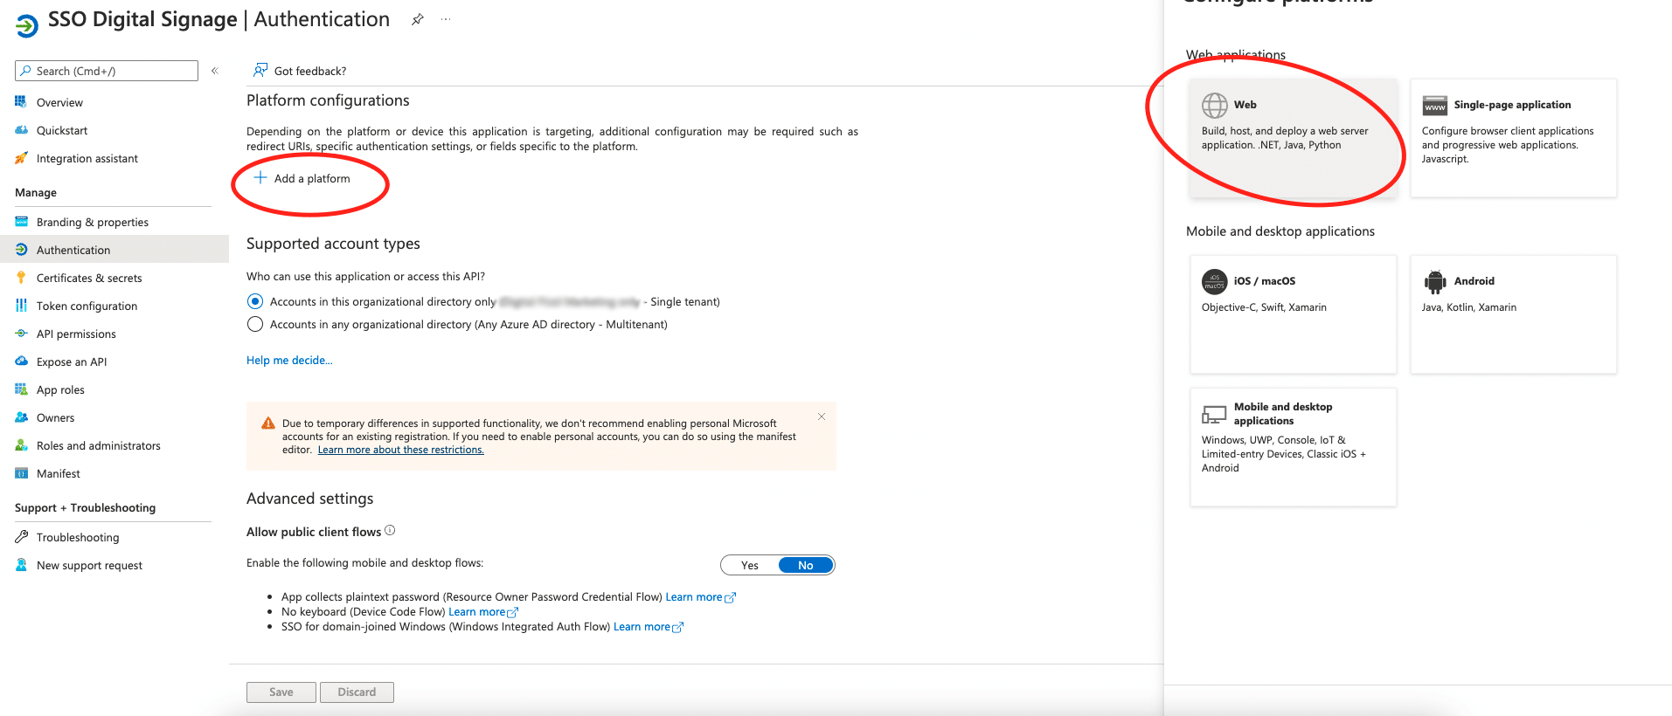Click the SSO Digital Signage app logo icon
Image resolution: width=1672 pixels, height=716 pixels.
27,26
